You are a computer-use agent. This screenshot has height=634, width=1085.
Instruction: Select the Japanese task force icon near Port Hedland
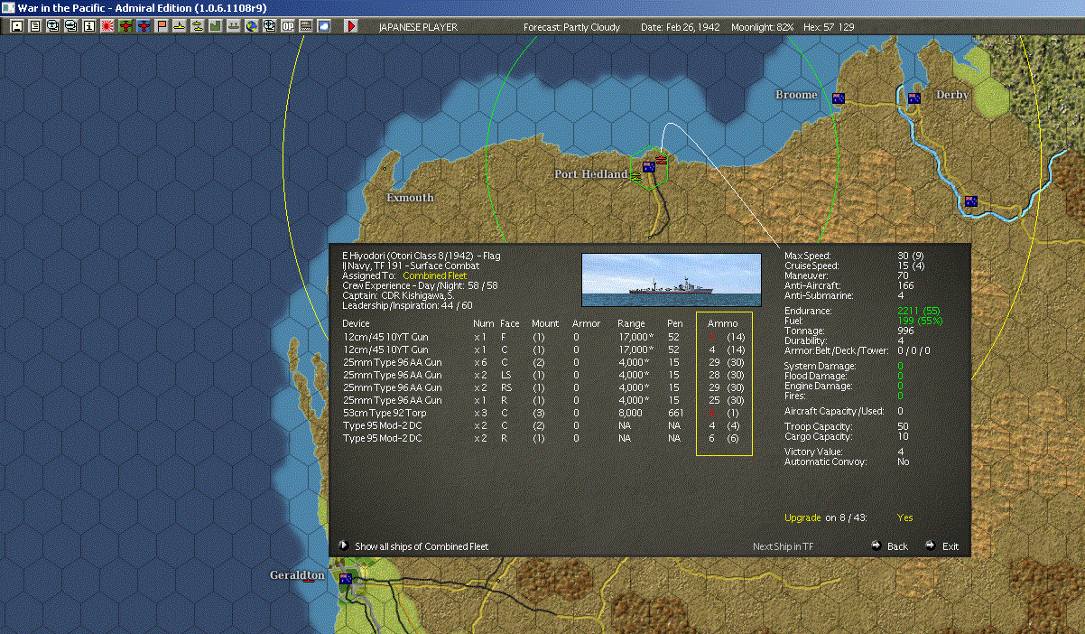662,159
